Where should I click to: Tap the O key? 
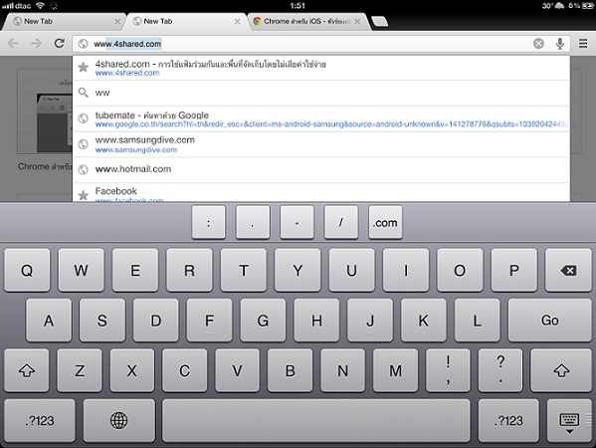coord(460,271)
